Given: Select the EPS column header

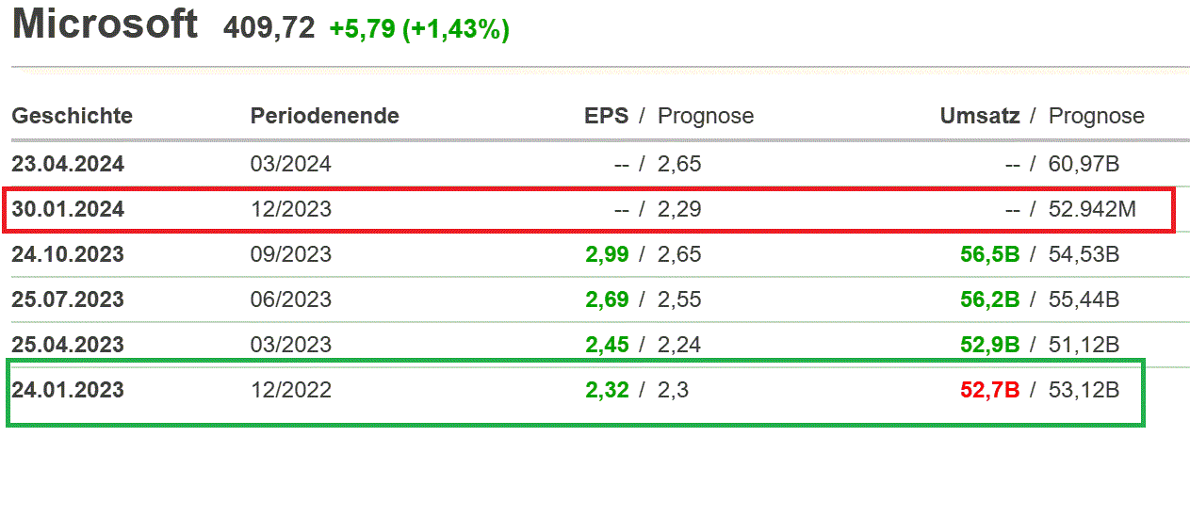Looking at the screenshot, I should 606,116.
